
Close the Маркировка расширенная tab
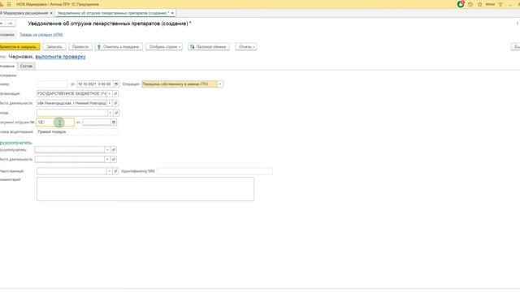[x=51, y=13]
